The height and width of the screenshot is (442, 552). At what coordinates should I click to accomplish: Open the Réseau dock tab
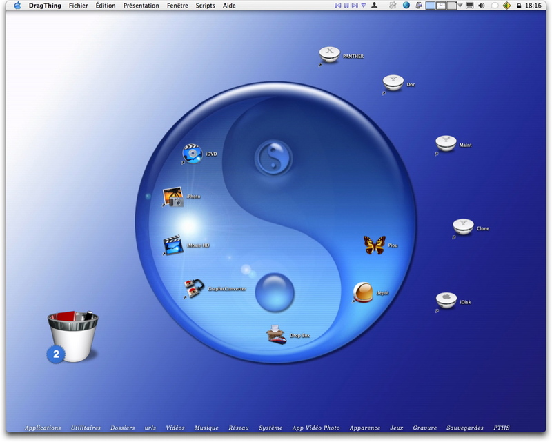238,428
